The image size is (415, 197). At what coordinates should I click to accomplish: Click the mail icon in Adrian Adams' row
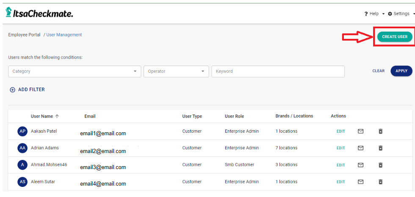pyautogui.click(x=360, y=148)
